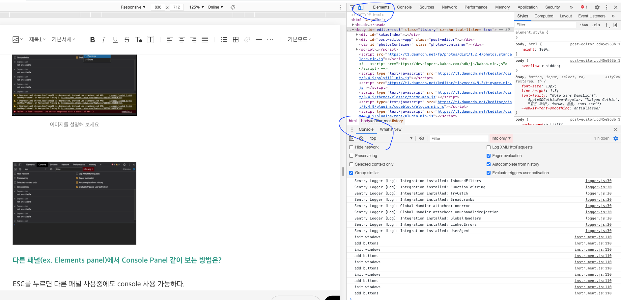Check Selected context only
621x300 pixels.
pyautogui.click(x=351, y=164)
